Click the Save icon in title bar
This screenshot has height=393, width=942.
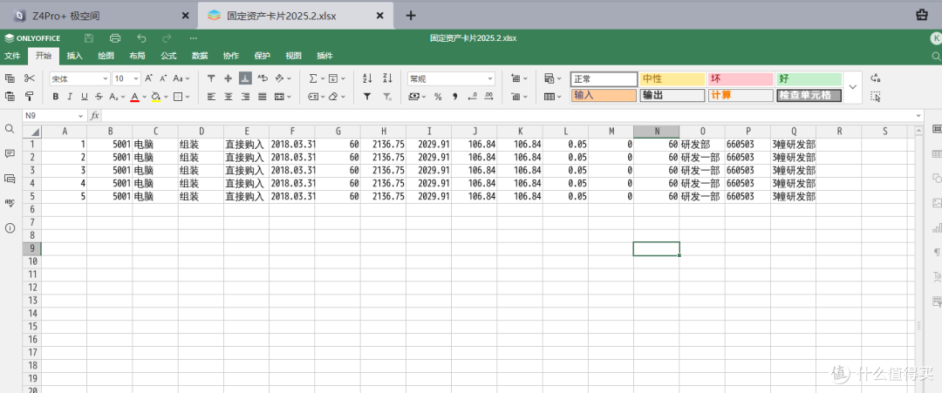point(89,37)
